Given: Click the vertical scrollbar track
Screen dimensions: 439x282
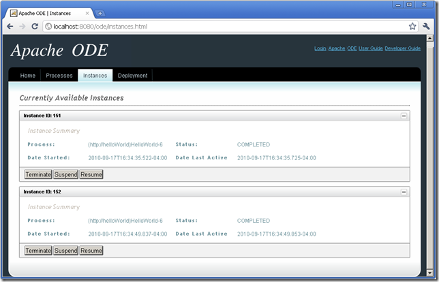Looking at the screenshot, I should pos(430,155).
